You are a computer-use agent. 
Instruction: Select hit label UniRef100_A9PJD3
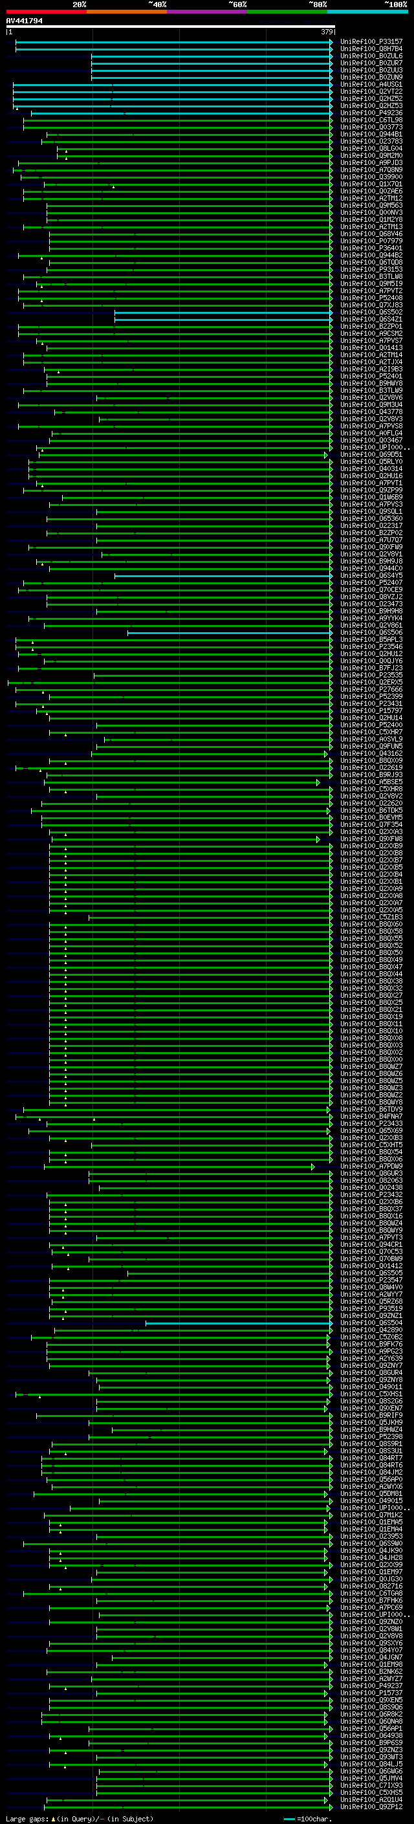coord(371,163)
